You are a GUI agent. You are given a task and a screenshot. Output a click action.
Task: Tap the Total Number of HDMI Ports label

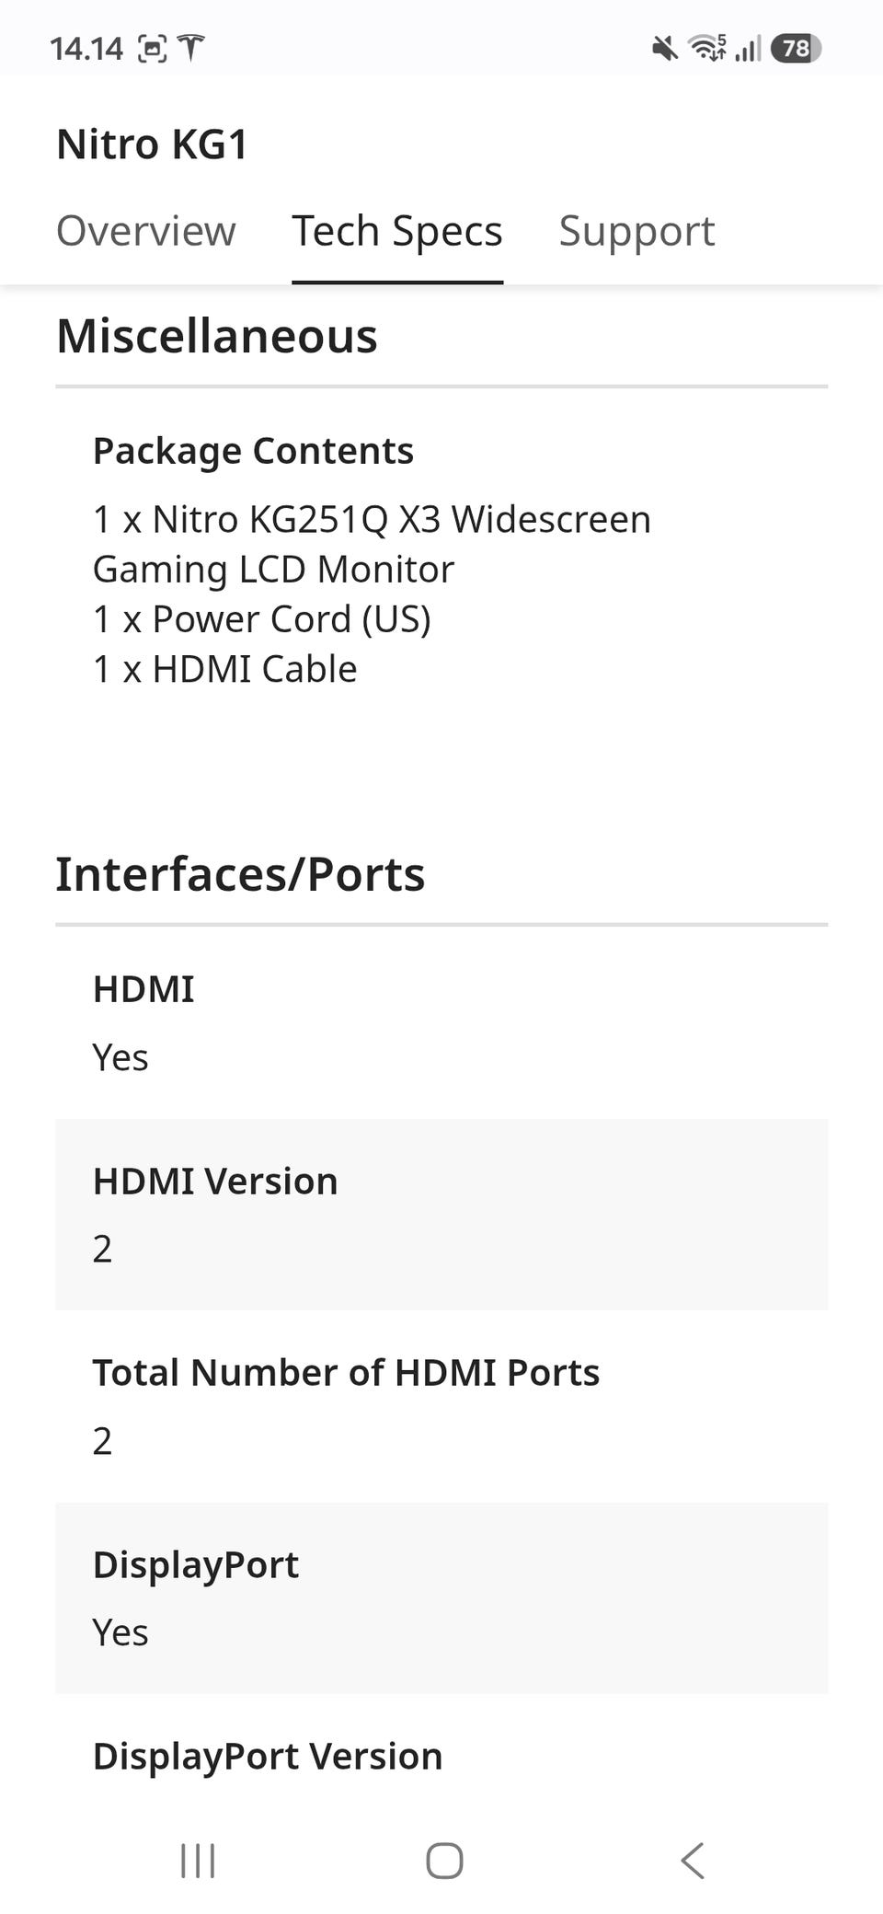346,1372
